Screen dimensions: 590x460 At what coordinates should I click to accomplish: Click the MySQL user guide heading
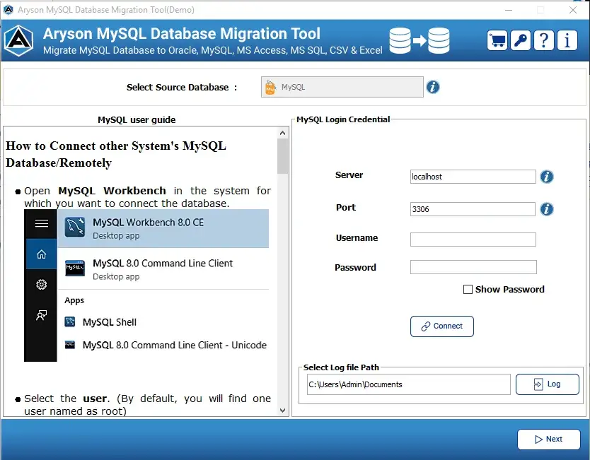137,120
